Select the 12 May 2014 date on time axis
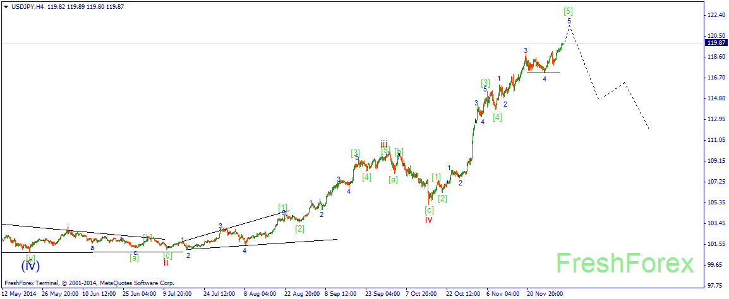This screenshot has height=299, width=729. pos(19,294)
